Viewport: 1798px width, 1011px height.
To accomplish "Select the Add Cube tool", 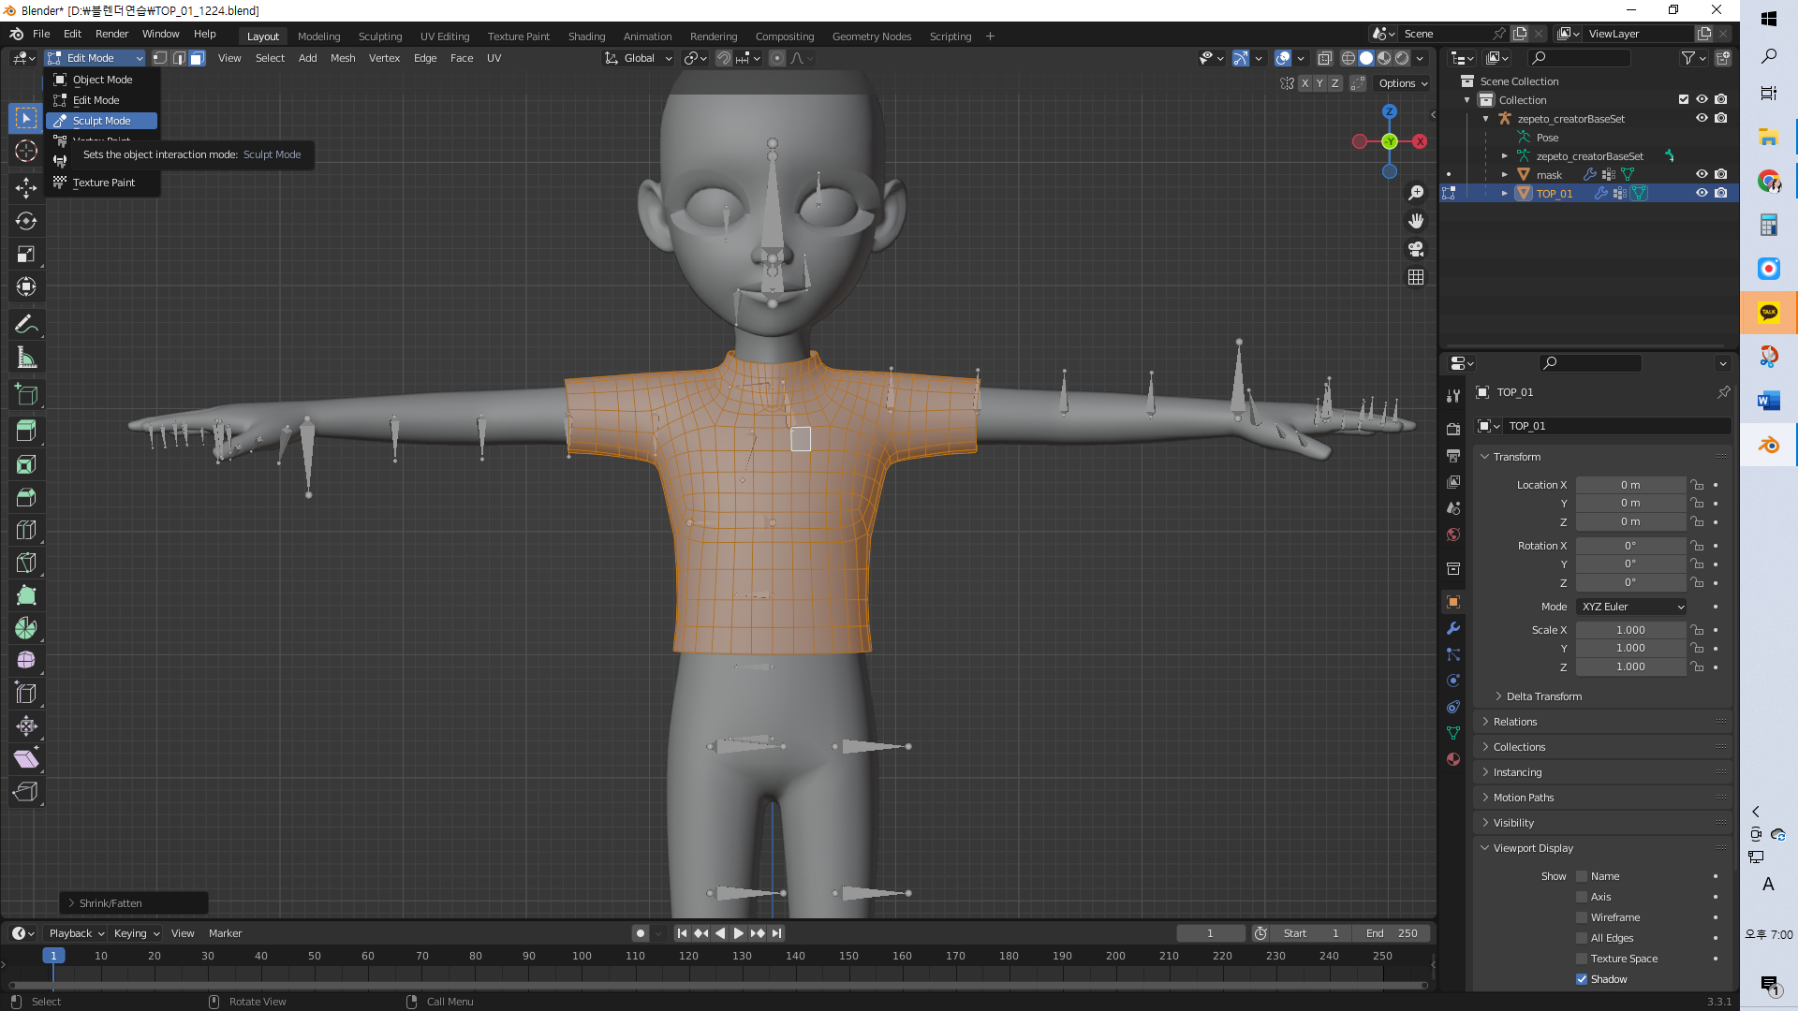I will (26, 395).
